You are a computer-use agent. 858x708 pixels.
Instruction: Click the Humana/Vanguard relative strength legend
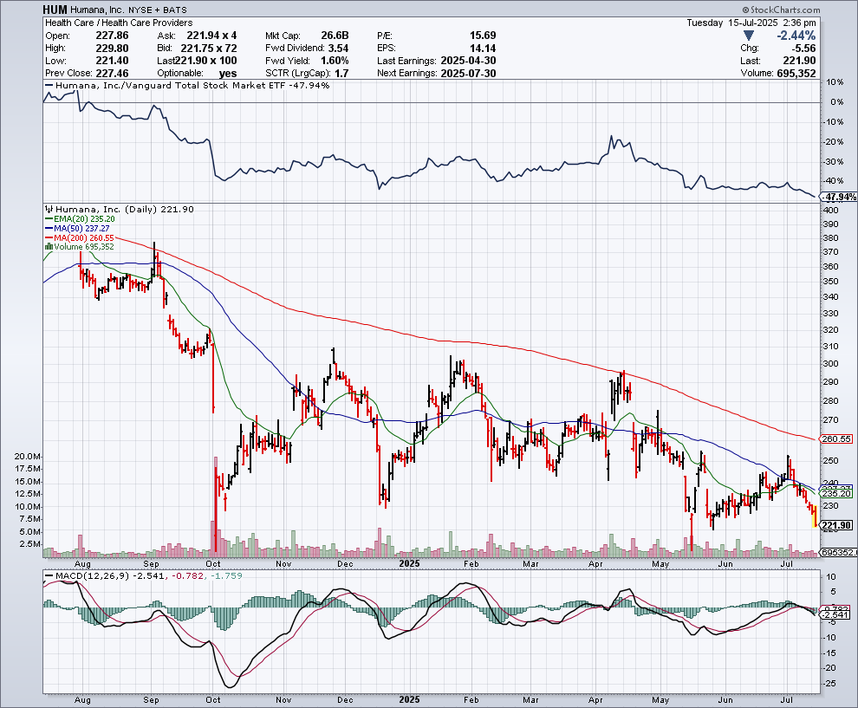click(187, 85)
